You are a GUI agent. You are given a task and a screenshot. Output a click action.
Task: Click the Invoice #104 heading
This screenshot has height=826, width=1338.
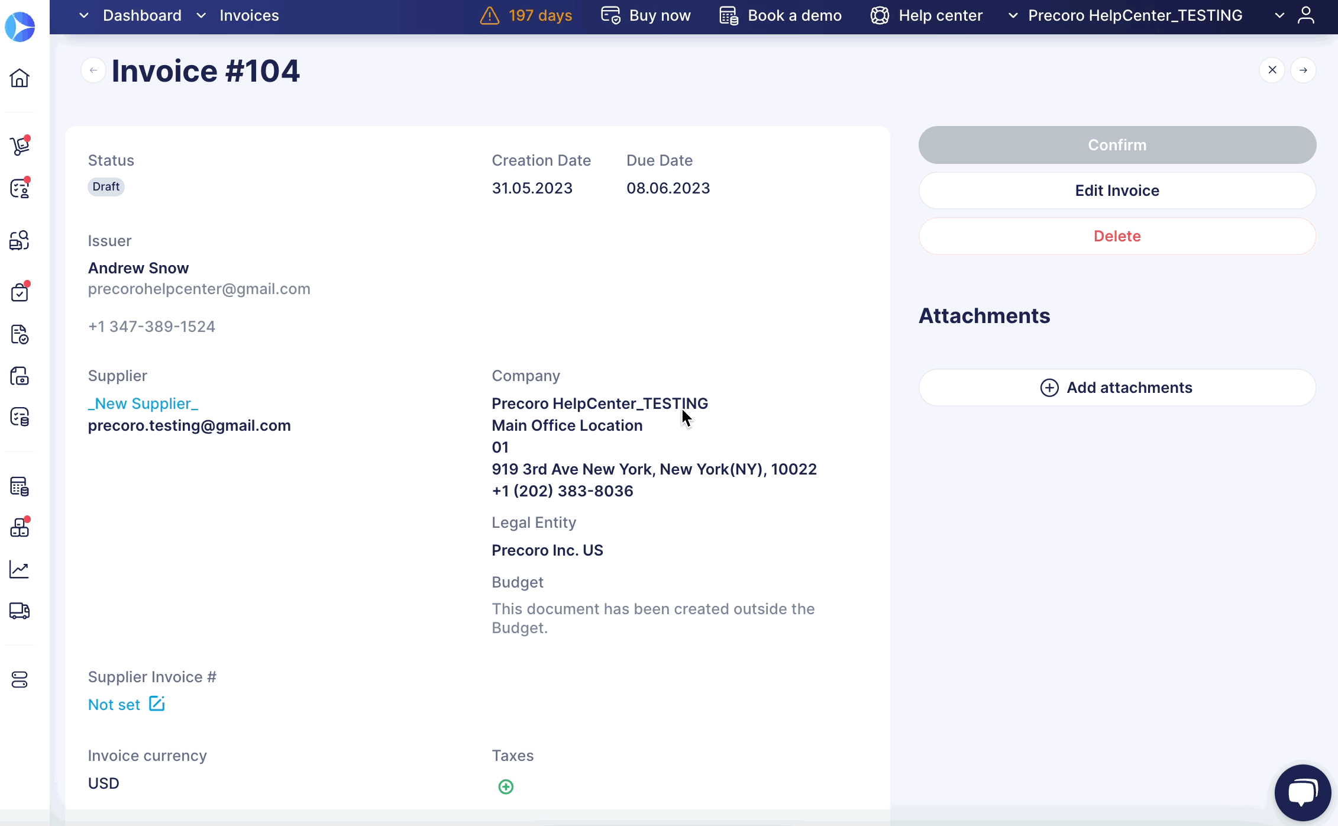coord(205,71)
